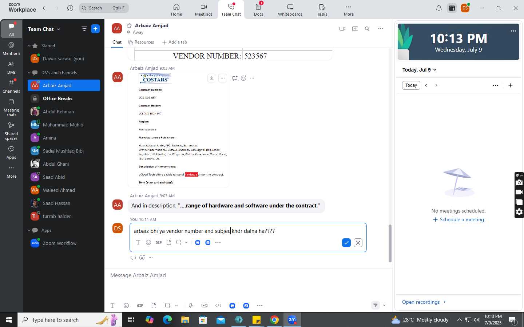Open chat list filter icon
The image size is (524, 327).
pos(84,29)
